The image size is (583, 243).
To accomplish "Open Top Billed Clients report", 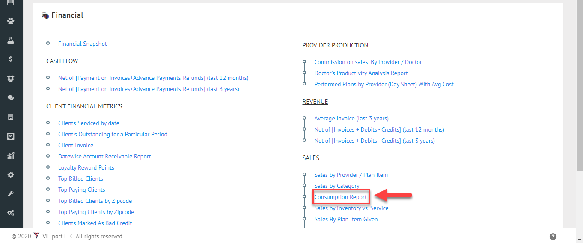I will pos(80,179).
